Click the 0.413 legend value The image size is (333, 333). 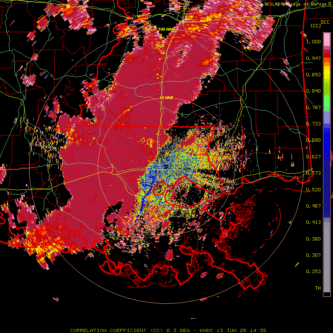[x=313, y=222]
